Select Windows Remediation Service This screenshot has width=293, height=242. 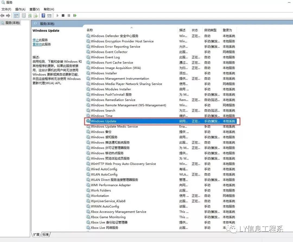click(x=161, y=100)
